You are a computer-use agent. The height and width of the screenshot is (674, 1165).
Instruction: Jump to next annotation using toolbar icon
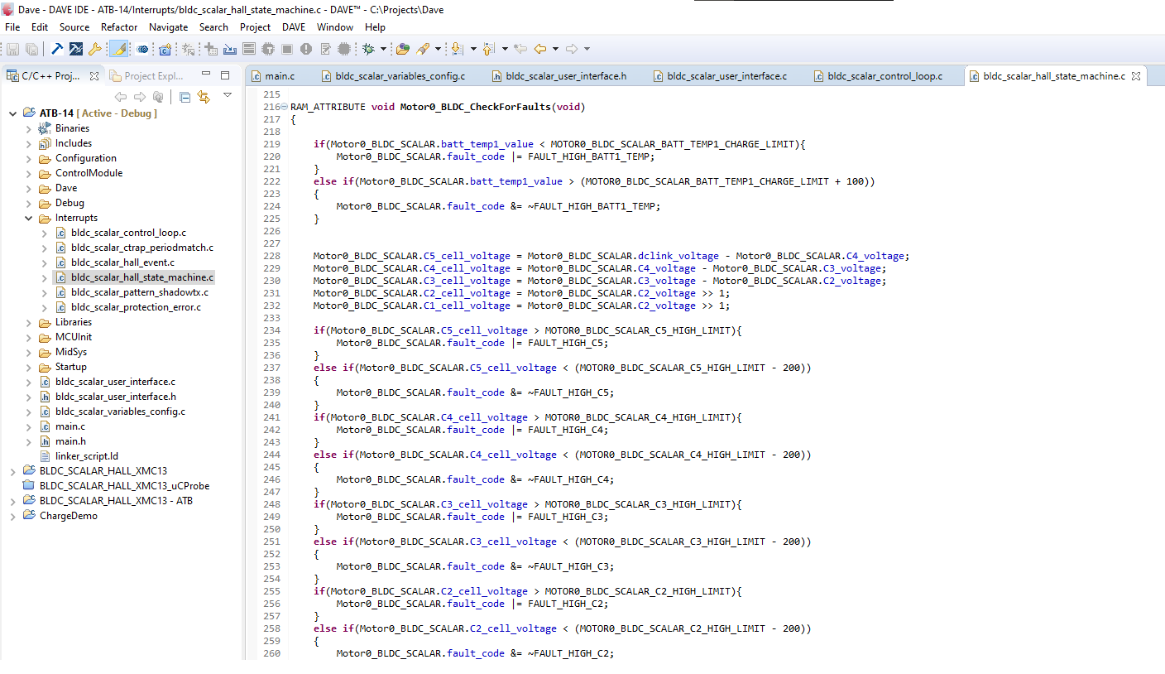(x=456, y=50)
